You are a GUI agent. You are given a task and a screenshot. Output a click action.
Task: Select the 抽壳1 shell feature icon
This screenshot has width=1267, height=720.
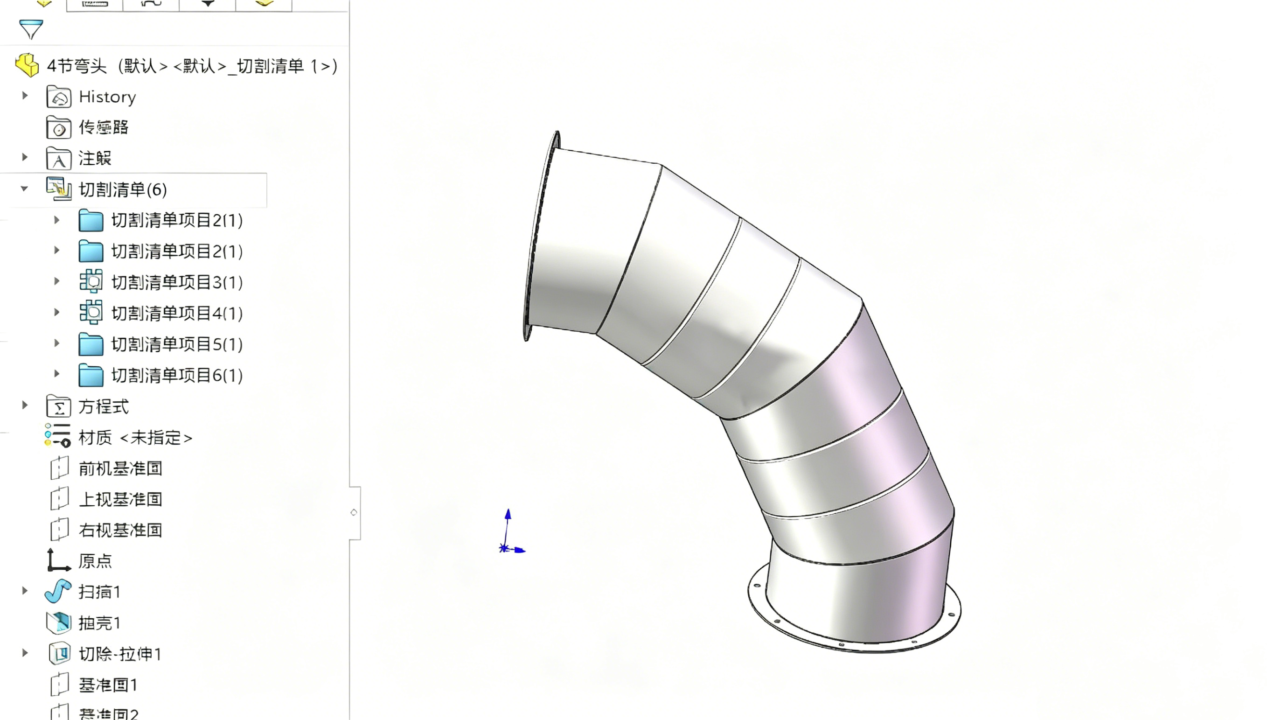[x=59, y=622]
